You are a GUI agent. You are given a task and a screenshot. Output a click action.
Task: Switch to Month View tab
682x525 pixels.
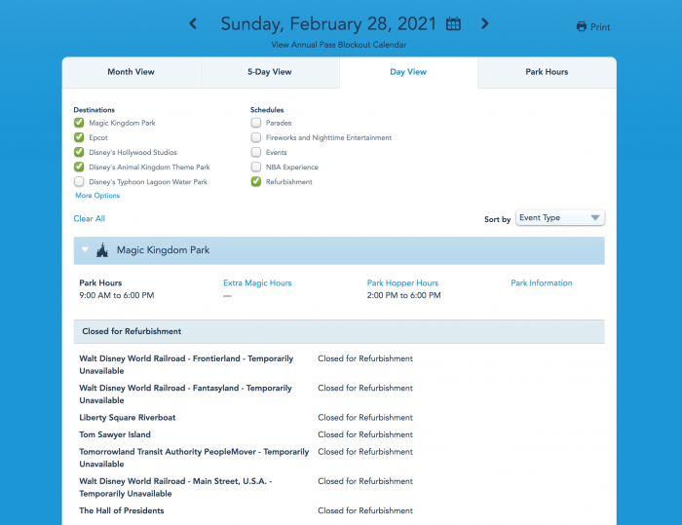pos(131,72)
